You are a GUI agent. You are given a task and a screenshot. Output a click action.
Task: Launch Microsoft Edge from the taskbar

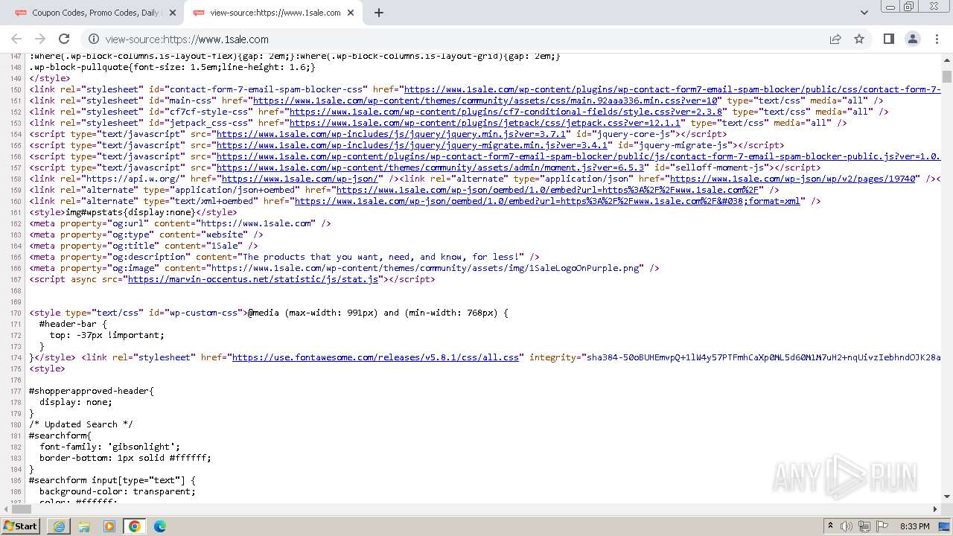point(160,526)
